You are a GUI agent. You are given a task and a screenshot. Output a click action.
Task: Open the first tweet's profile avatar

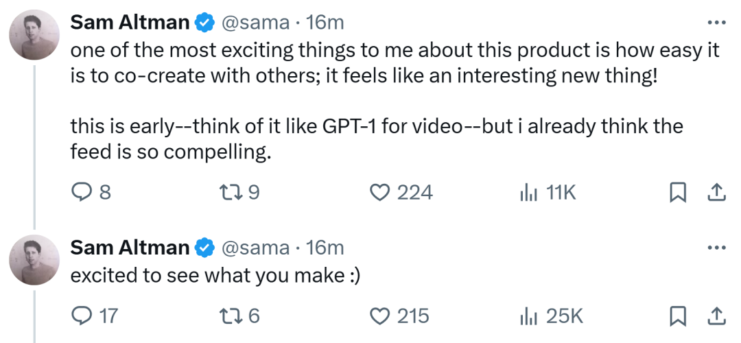pos(34,35)
